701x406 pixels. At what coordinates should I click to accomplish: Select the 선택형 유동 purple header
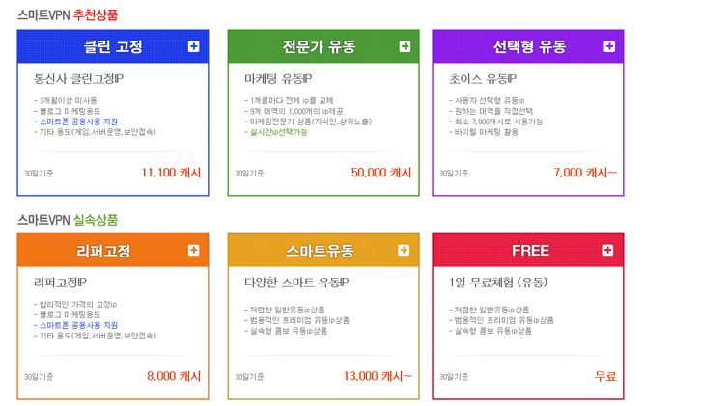(522, 46)
